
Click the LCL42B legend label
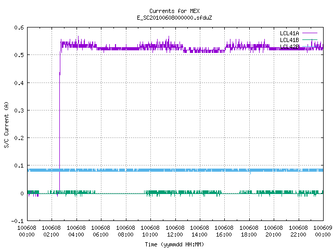point(289,47)
